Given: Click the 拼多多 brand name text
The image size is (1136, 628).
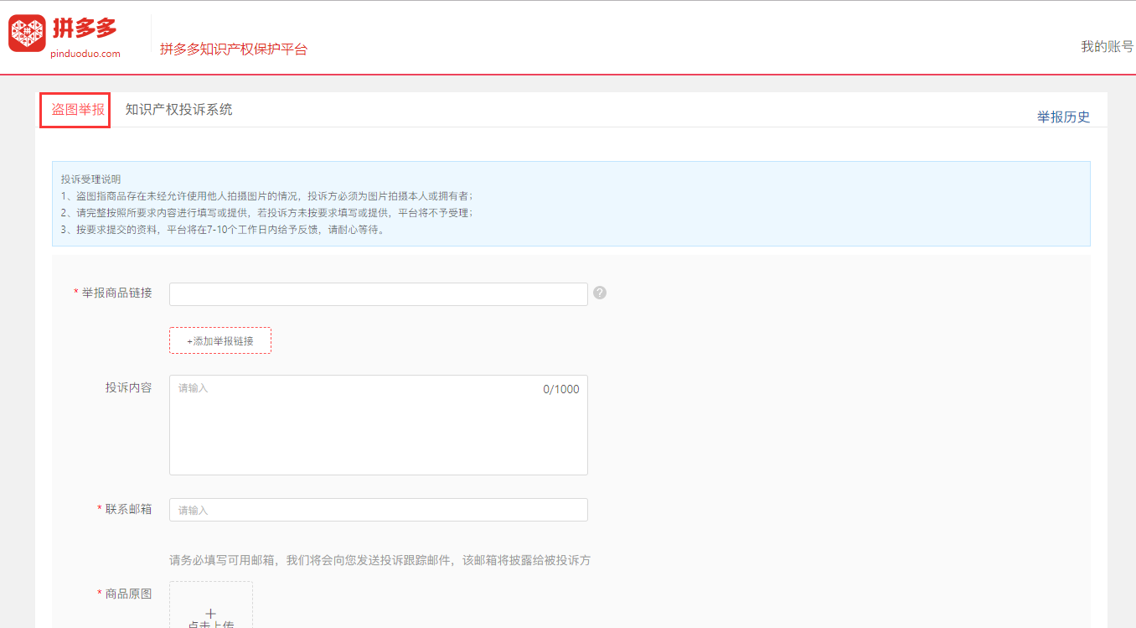Looking at the screenshot, I should click(85, 29).
